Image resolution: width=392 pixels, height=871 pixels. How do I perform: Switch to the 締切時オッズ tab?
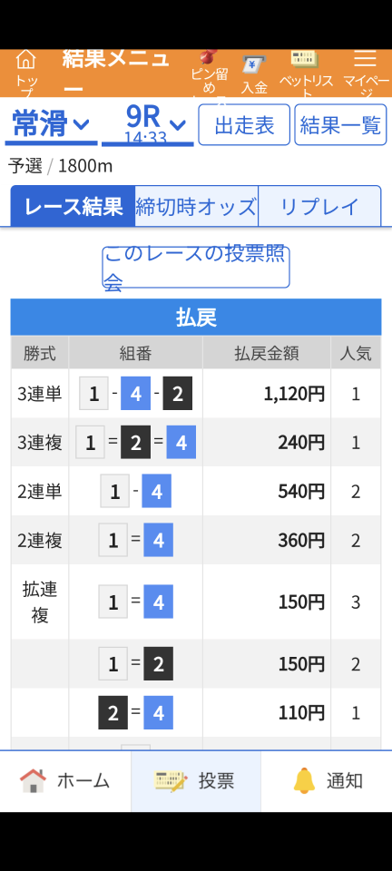197,206
